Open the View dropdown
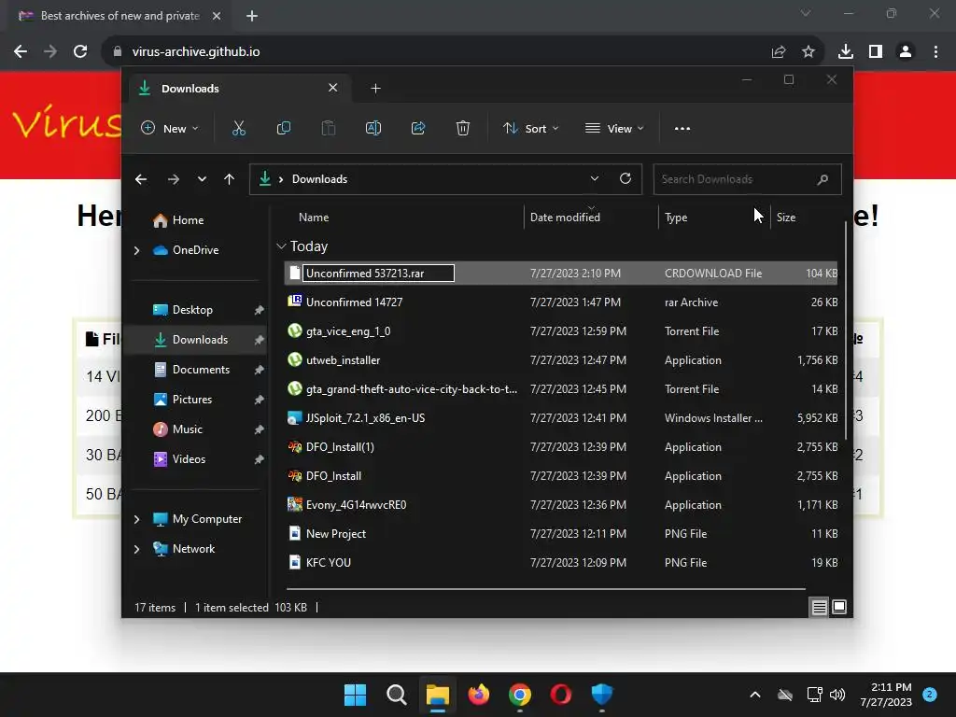Viewport: 956px width, 717px height. click(614, 129)
